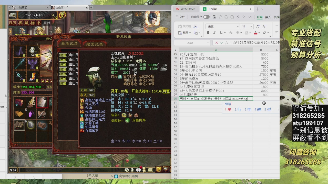Switch to the 开始 ribbon tab
Image resolution: width=328 pixels, height=184 pixels.
pos(260,17)
